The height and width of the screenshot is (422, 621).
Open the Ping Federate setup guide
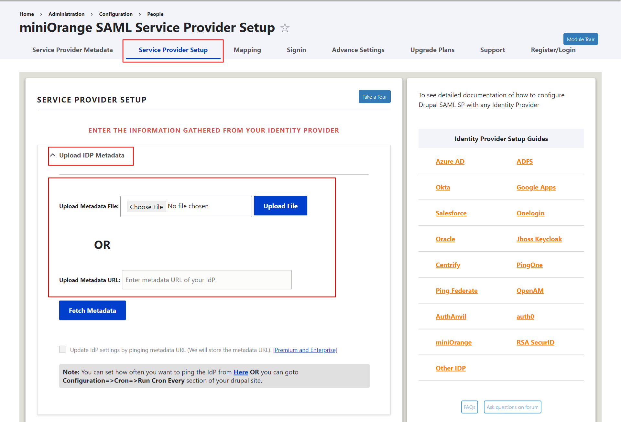456,291
